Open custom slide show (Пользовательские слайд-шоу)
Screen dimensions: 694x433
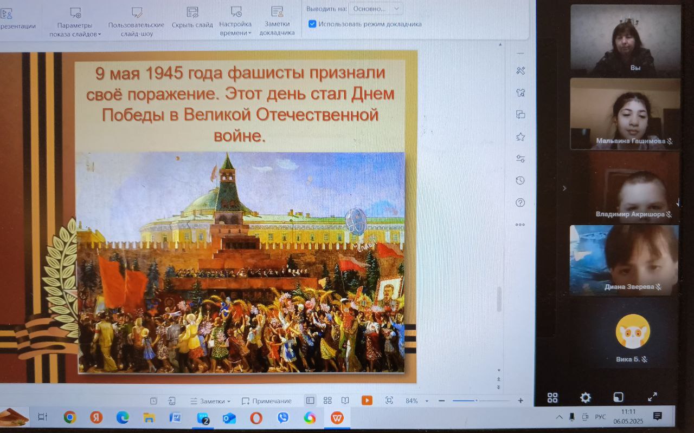(137, 22)
